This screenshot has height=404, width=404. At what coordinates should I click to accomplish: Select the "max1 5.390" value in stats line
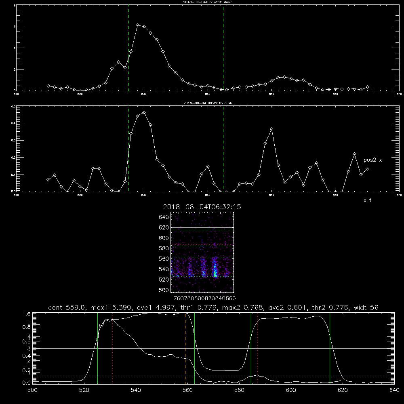(111, 307)
